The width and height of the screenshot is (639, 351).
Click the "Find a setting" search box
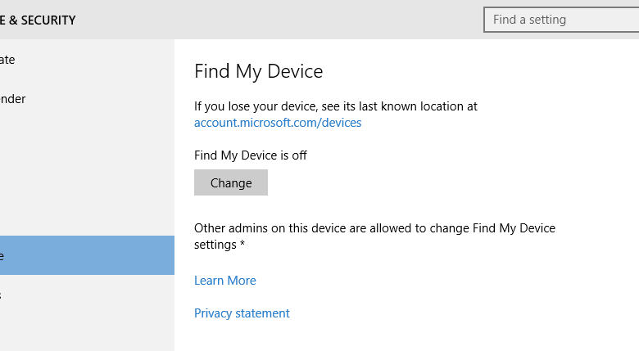[560, 20]
